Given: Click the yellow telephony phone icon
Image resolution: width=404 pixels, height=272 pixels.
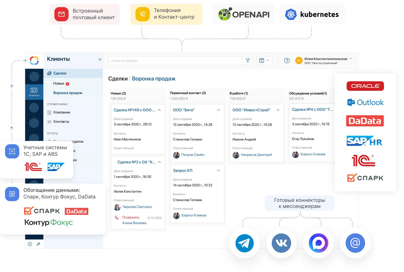Looking at the screenshot, I should point(143,14).
